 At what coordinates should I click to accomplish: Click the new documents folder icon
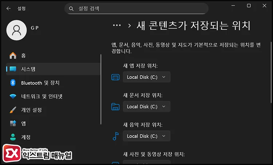(x=115, y=107)
